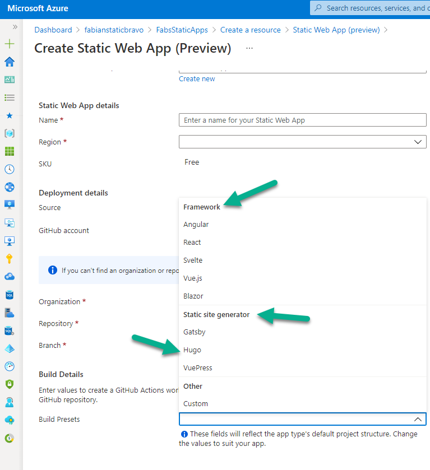Click fabianstaticbravo breadcrumb link
The image size is (430, 470).
[114, 30]
